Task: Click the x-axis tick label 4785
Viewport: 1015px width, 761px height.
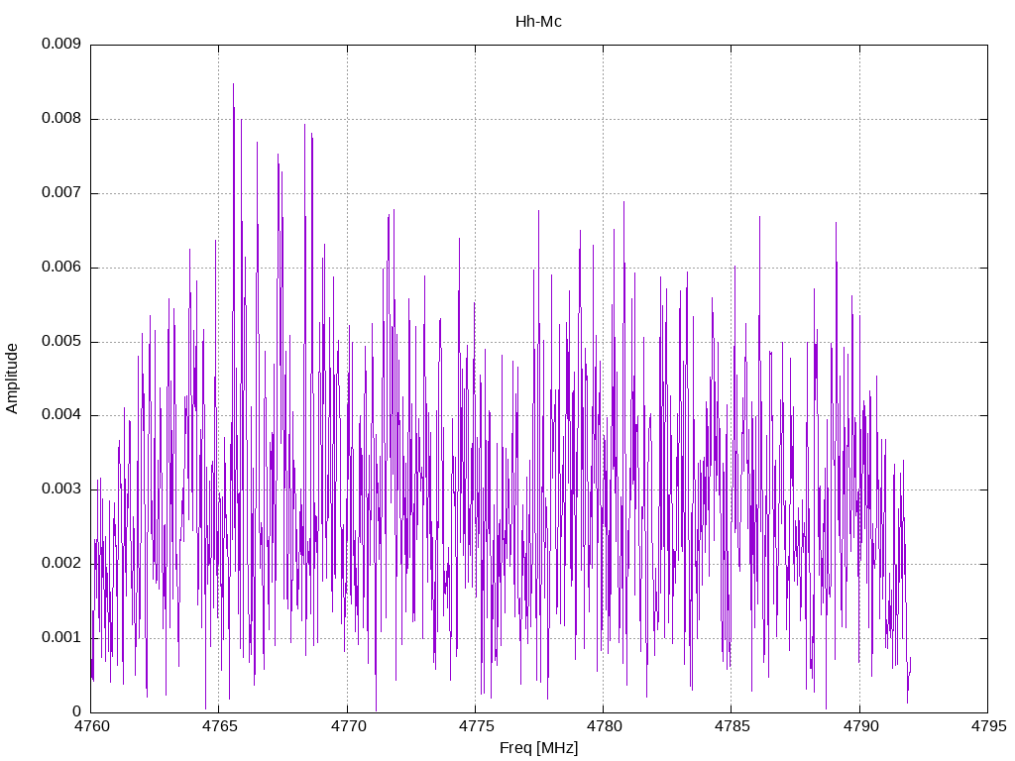Action: tap(733, 726)
